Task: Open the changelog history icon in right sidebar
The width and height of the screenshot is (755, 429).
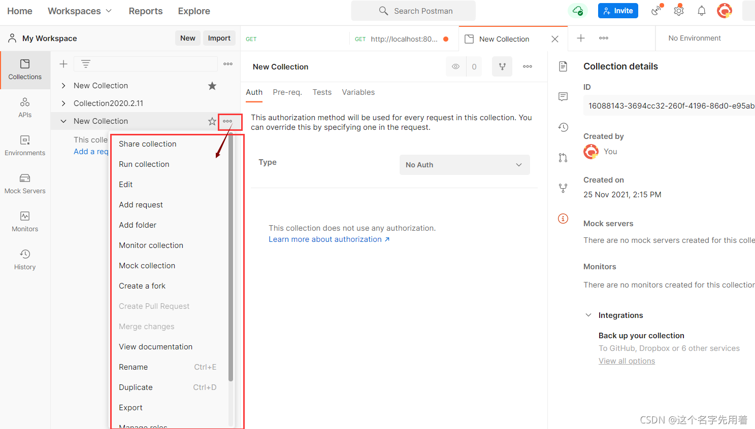Action: click(563, 127)
